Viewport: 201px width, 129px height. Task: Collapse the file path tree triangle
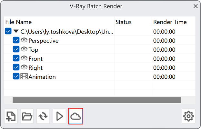(x=16, y=31)
